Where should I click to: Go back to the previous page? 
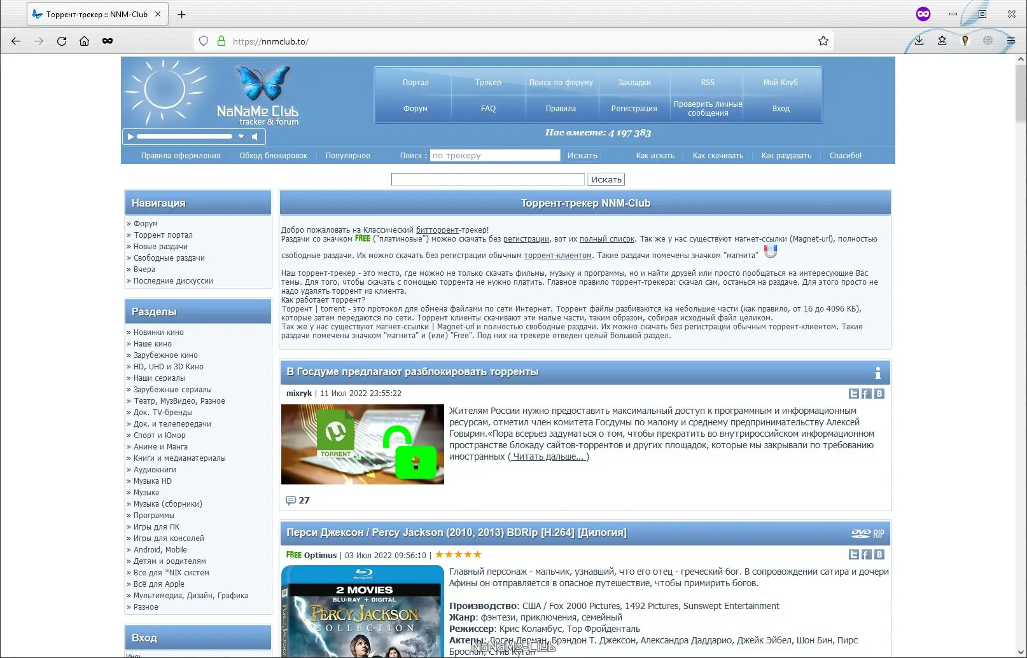click(16, 41)
